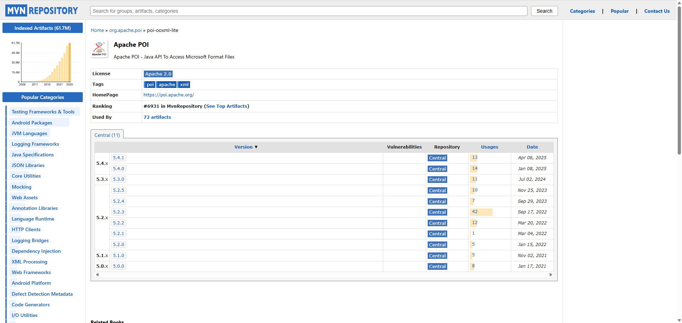
Task: Click usages count 14 for version 5.4.0
Action: point(475,168)
